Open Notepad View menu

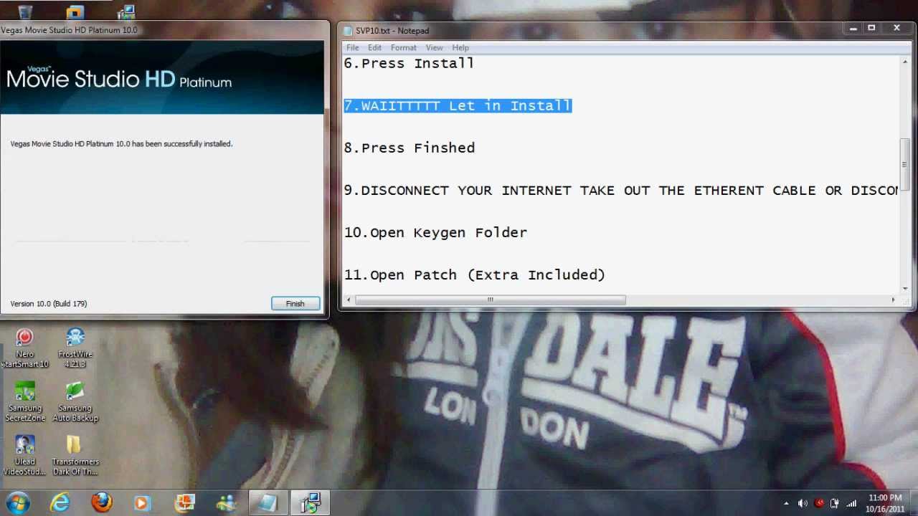434,48
